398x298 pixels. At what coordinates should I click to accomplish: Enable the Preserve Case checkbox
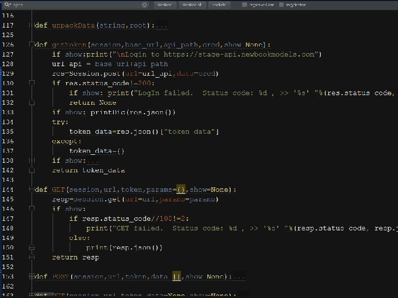(245, 5)
